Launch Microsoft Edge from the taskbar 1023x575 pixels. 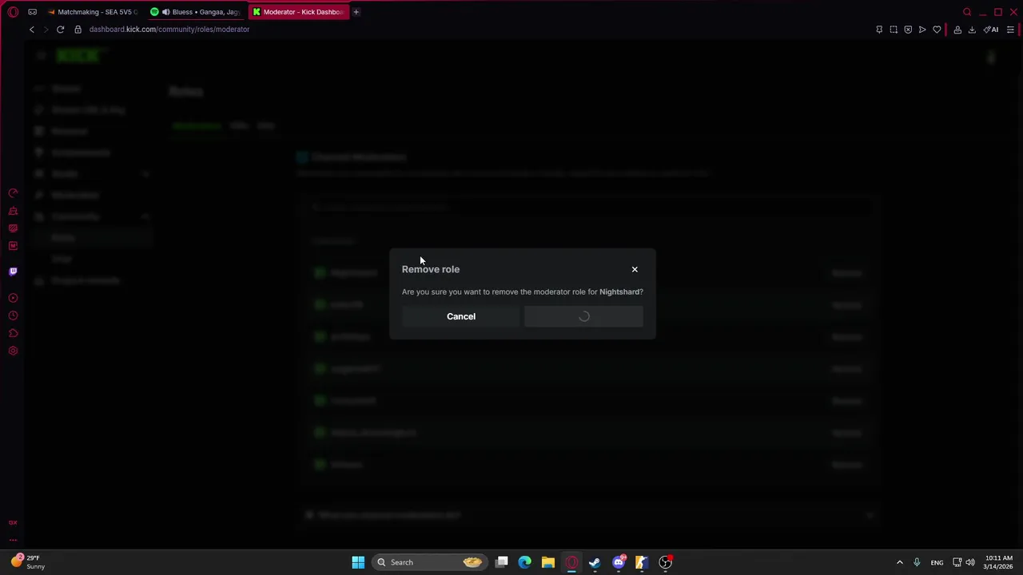pyautogui.click(x=525, y=562)
